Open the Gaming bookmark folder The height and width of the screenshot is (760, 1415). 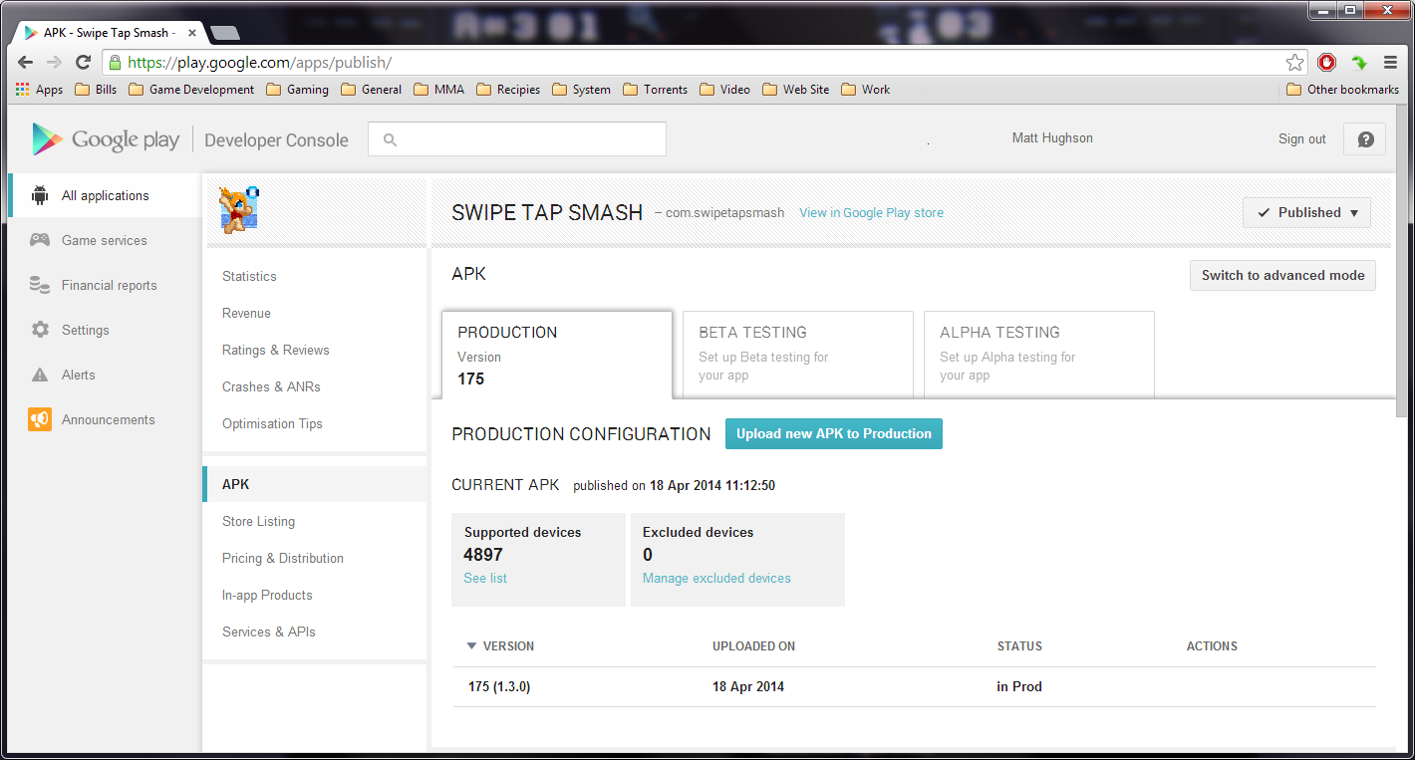click(298, 90)
